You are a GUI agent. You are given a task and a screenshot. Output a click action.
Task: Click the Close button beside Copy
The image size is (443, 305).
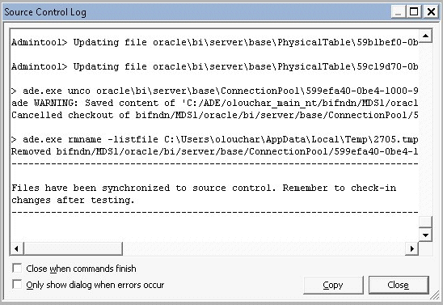[x=399, y=285]
